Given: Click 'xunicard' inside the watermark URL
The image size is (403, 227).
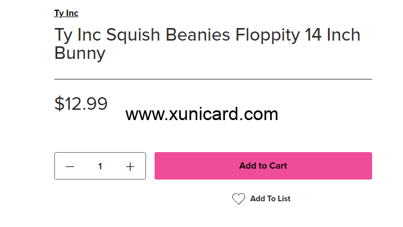Looking at the screenshot, I should 204,114.
